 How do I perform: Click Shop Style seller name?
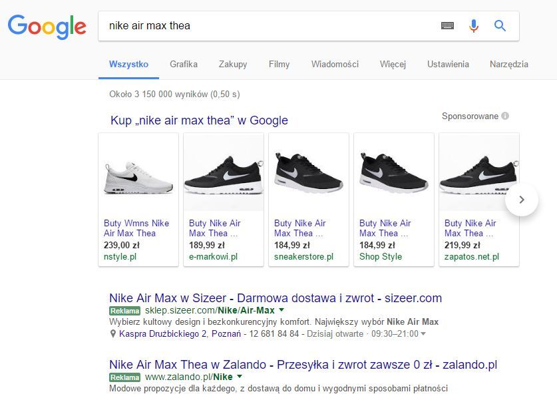click(x=381, y=257)
